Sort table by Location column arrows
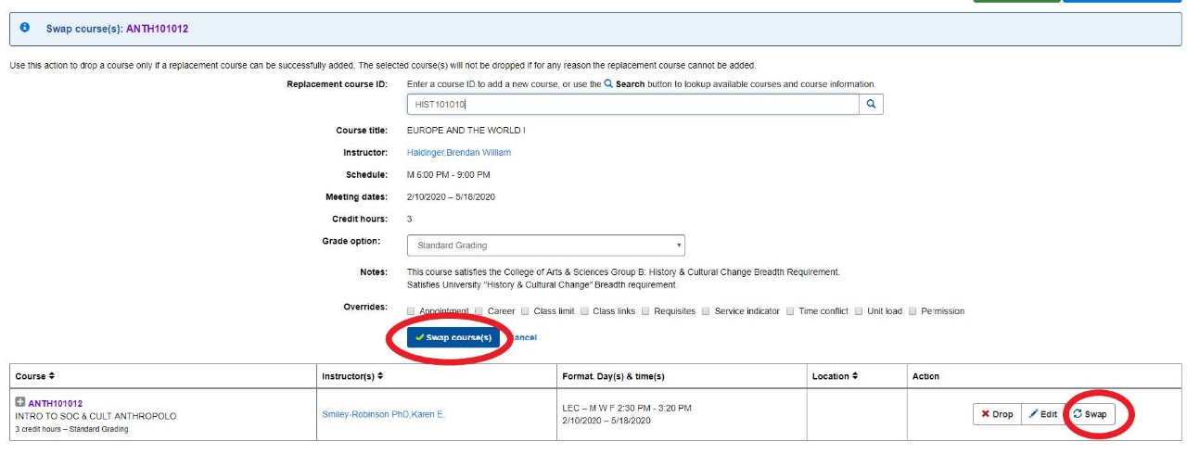This screenshot has width=1187, height=454. click(854, 376)
